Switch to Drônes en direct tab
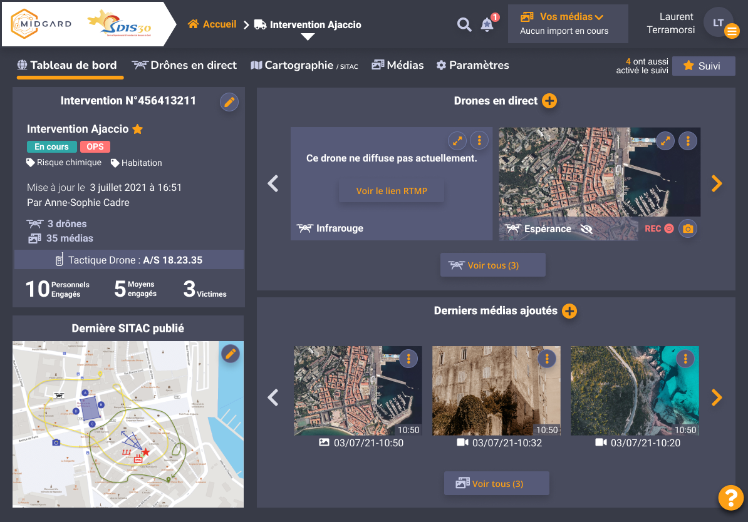This screenshot has width=748, height=522. pos(184,65)
